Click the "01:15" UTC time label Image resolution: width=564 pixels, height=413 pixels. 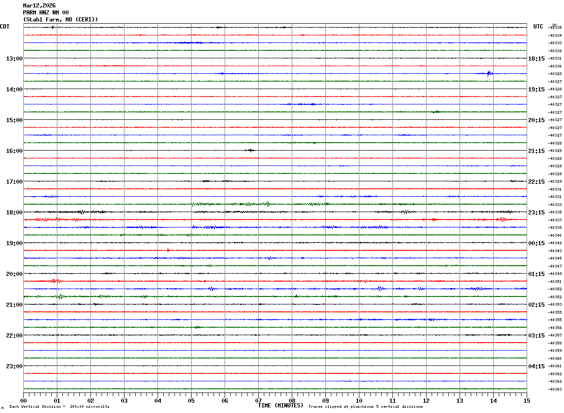(x=536, y=274)
